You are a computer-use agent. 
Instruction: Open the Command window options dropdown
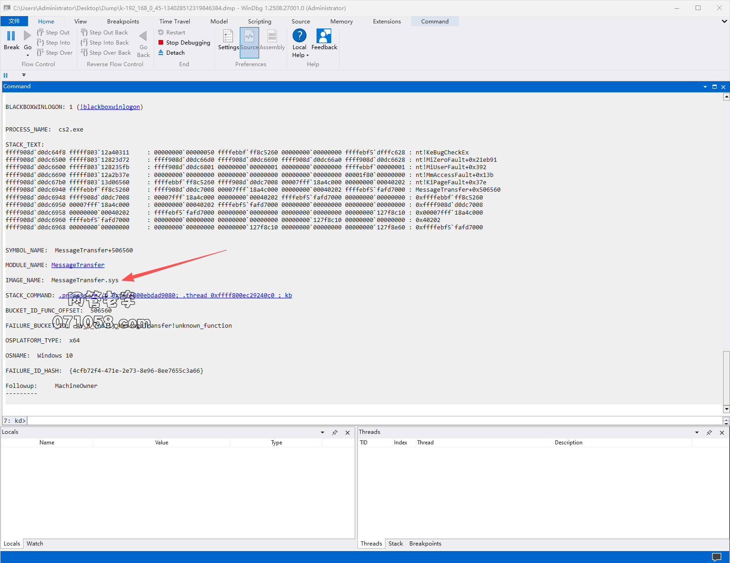tap(705, 87)
